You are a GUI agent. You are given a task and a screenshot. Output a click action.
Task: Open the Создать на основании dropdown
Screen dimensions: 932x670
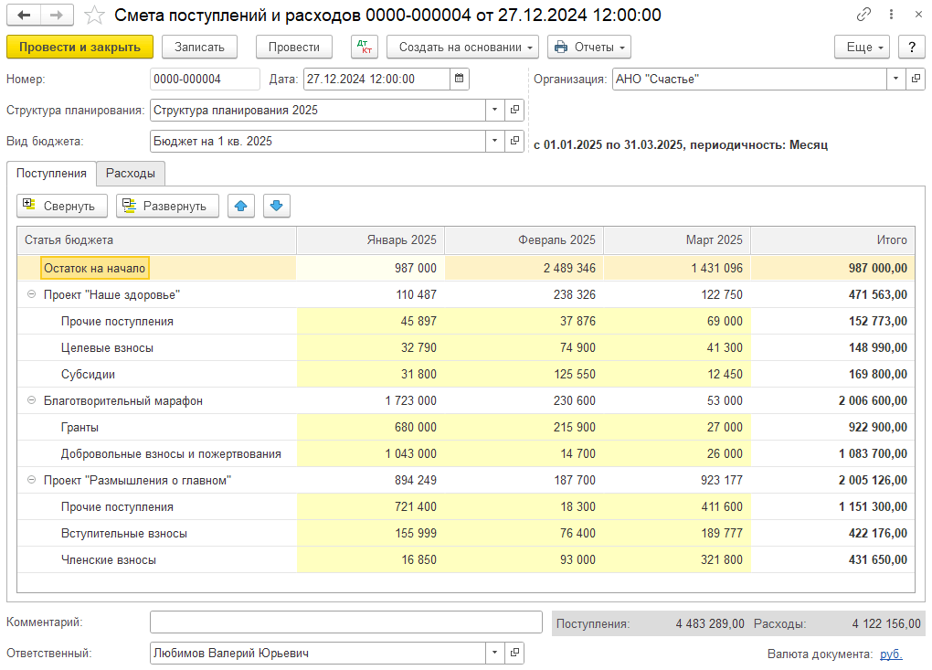coord(462,47)
